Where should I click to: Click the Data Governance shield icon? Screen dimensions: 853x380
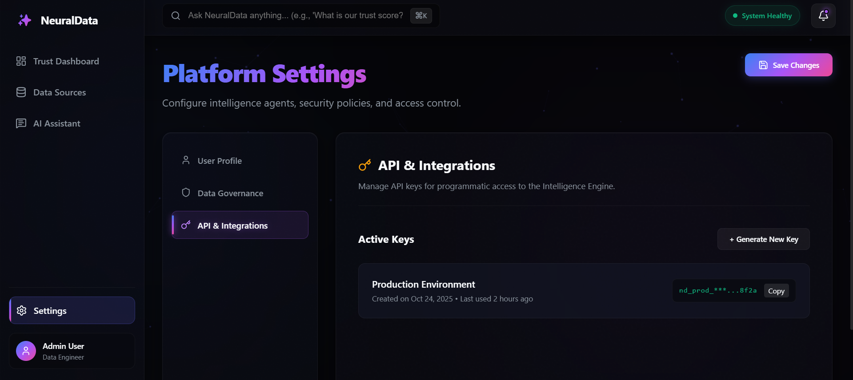tap(186, 193)
